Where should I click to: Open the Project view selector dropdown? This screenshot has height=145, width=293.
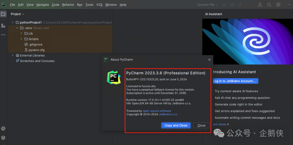(x=18, y=14)
